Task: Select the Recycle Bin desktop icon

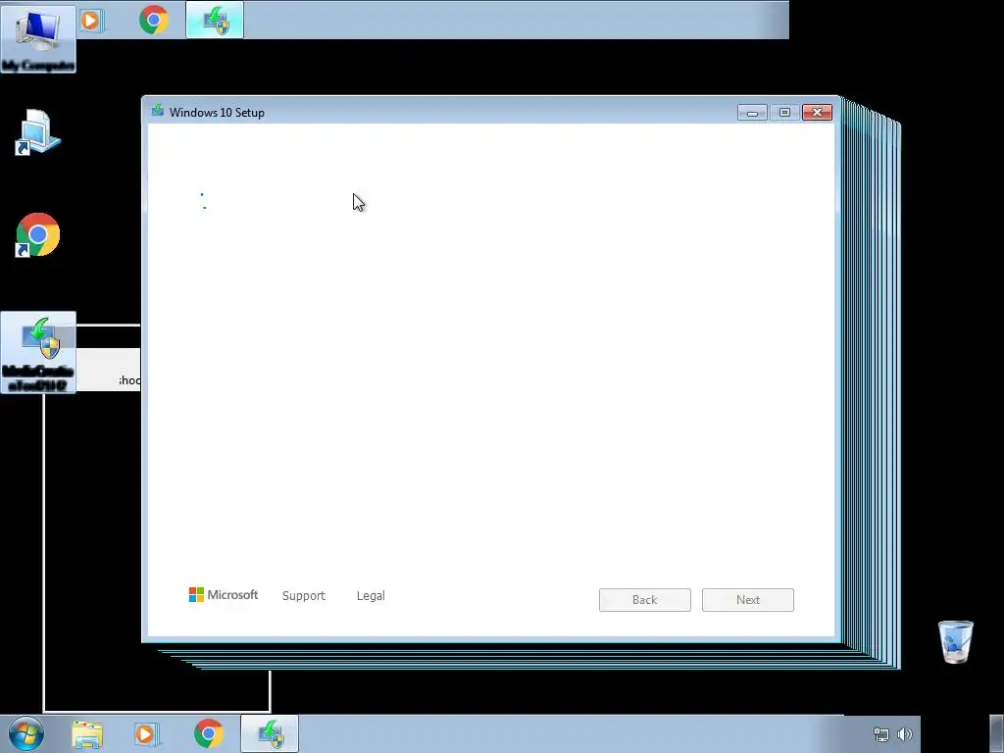Action: [955, 641]
